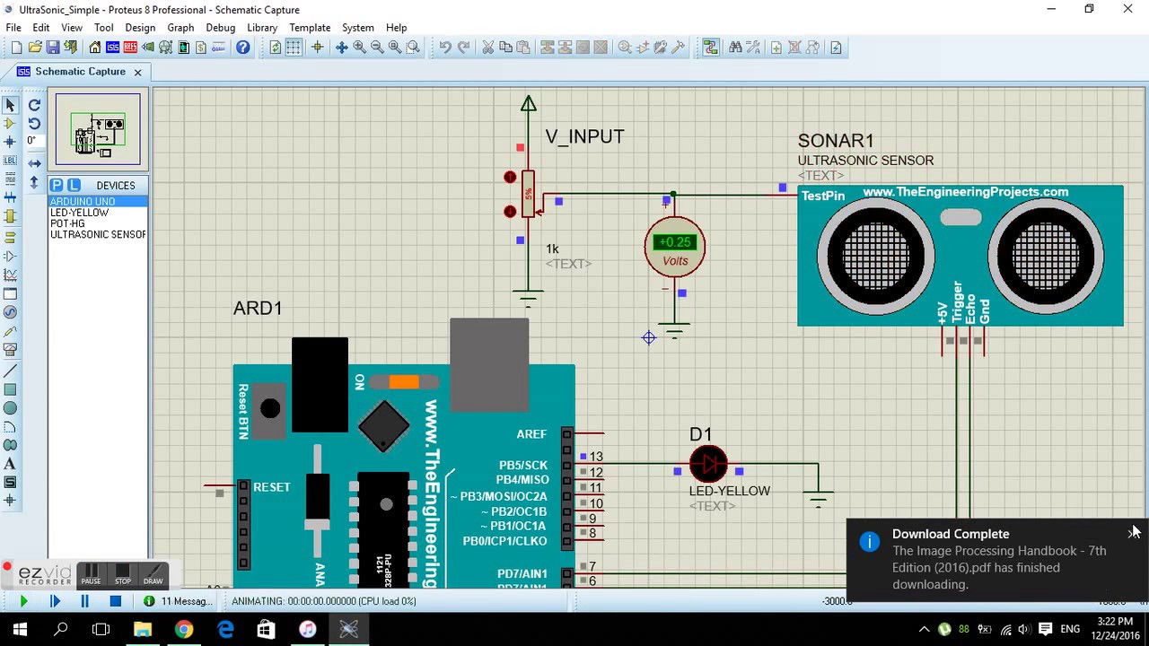The width and height of the screenshot is (1149, 646).
Task: Start the simulation with Play button
Action: click(x=23, y=601)
